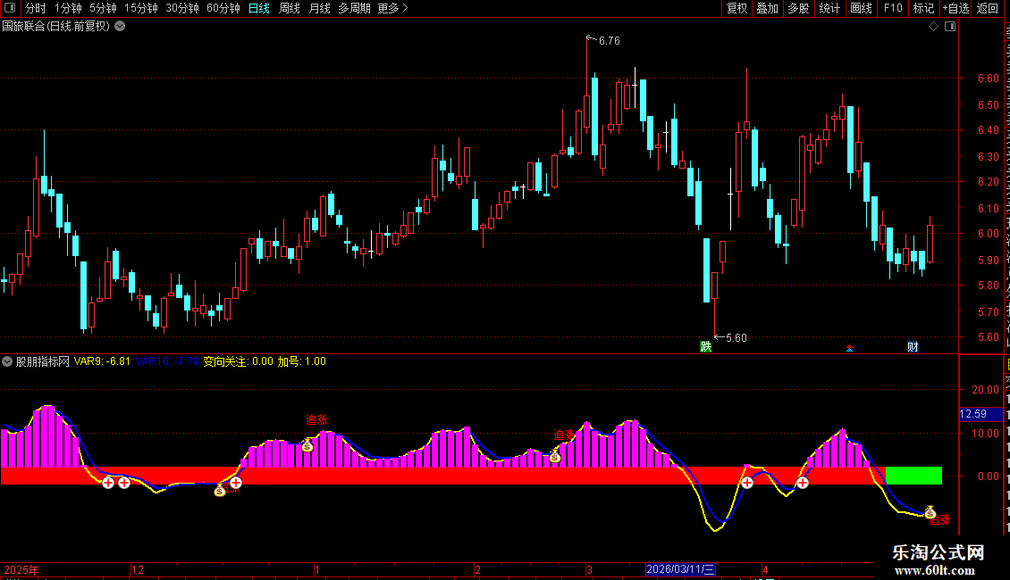Add the stock via +自选 button

(x=955, y=8)
